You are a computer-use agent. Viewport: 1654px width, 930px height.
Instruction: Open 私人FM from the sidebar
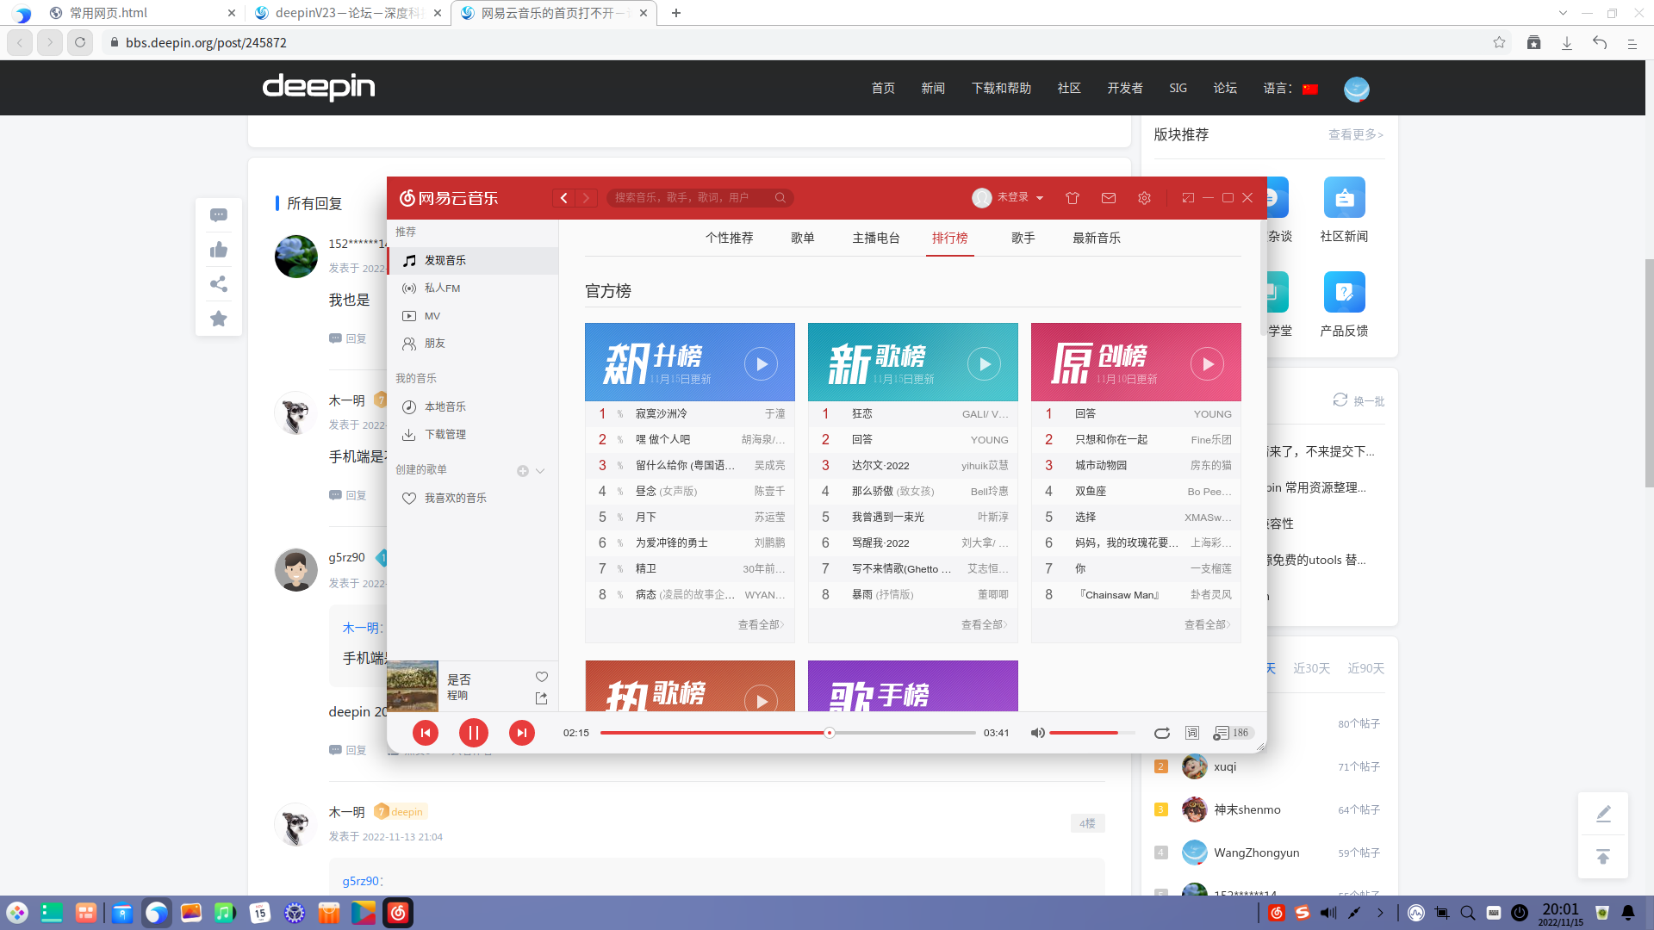tap(444, 288)
